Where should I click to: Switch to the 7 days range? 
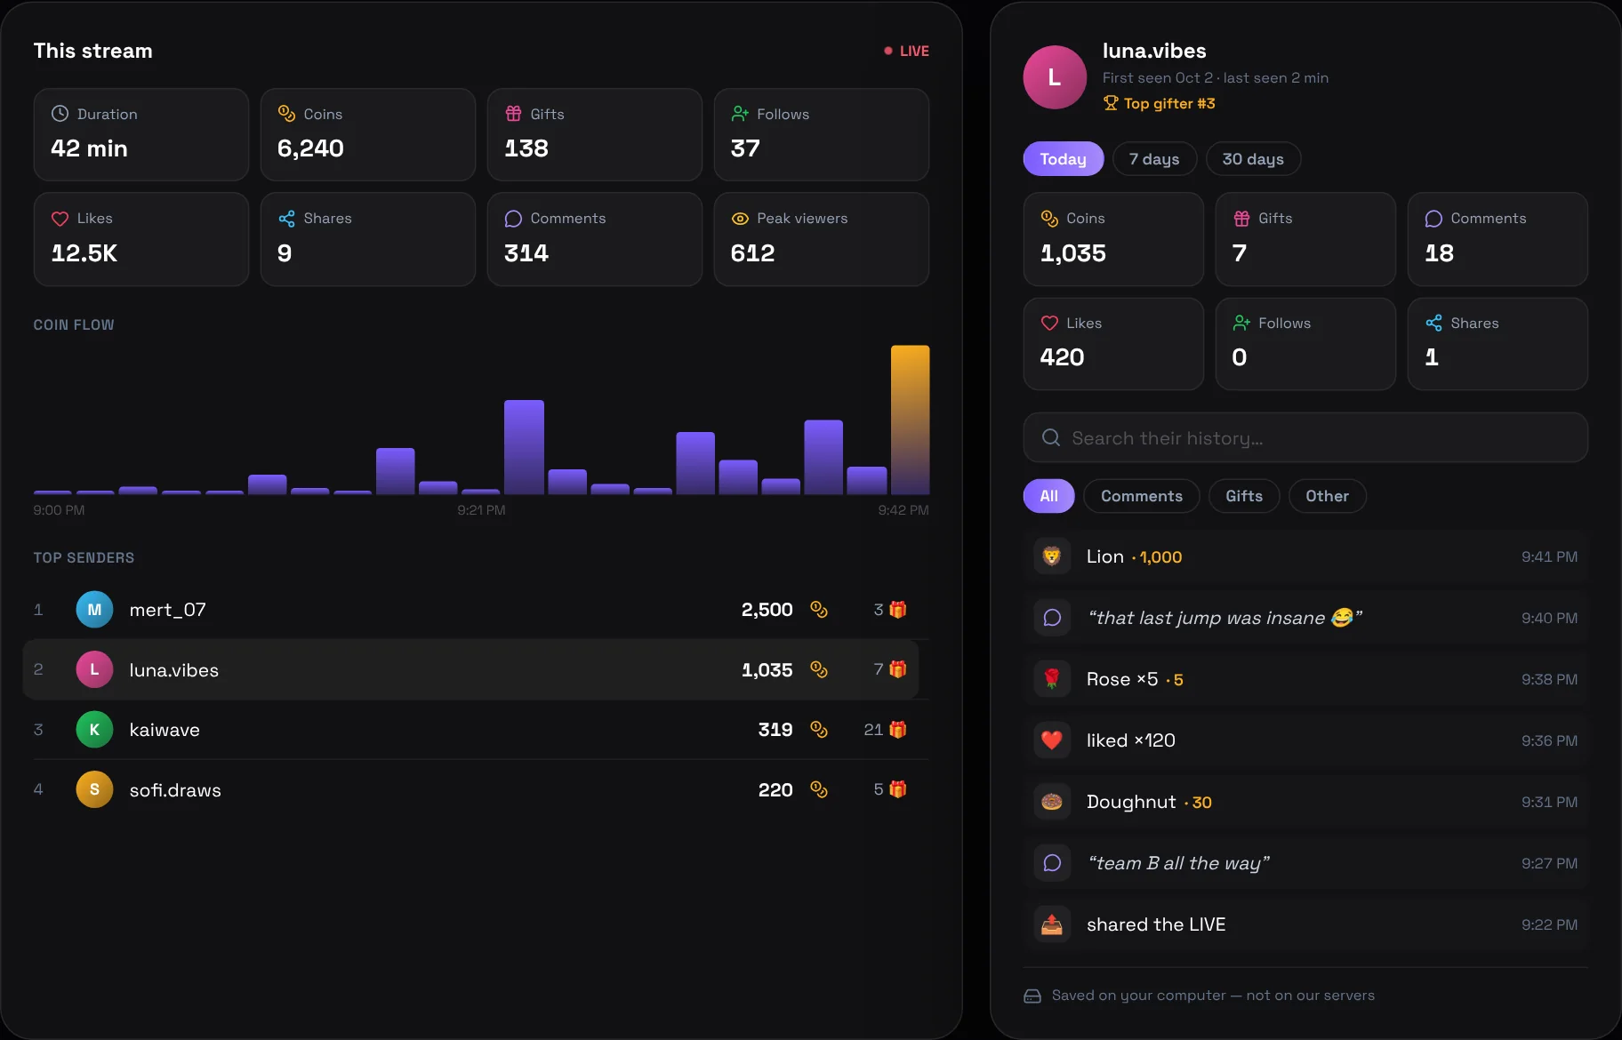click(x=1154, y=159)
